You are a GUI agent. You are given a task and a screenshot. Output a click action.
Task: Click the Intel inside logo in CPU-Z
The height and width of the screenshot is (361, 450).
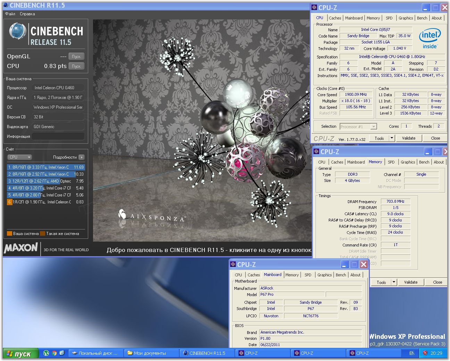430,39
